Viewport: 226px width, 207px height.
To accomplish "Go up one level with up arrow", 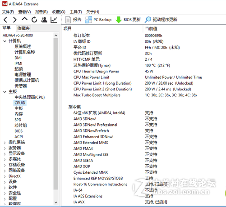I will pyautogui.click(x=25, y=19).
